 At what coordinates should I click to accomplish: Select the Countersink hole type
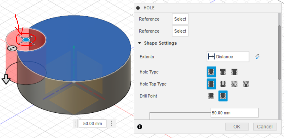234,72
